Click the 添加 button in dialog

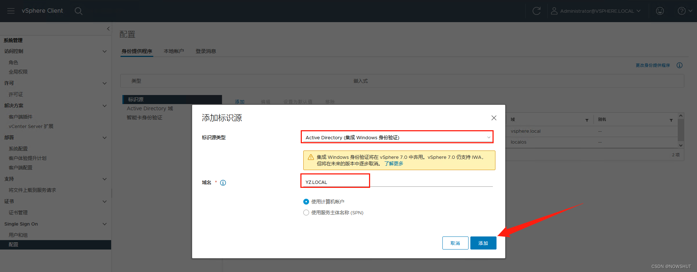point(483,243)
